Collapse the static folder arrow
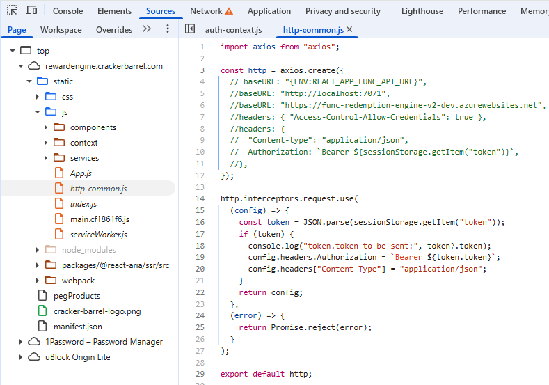Screen dimensions: 549x385 point(29,81)
